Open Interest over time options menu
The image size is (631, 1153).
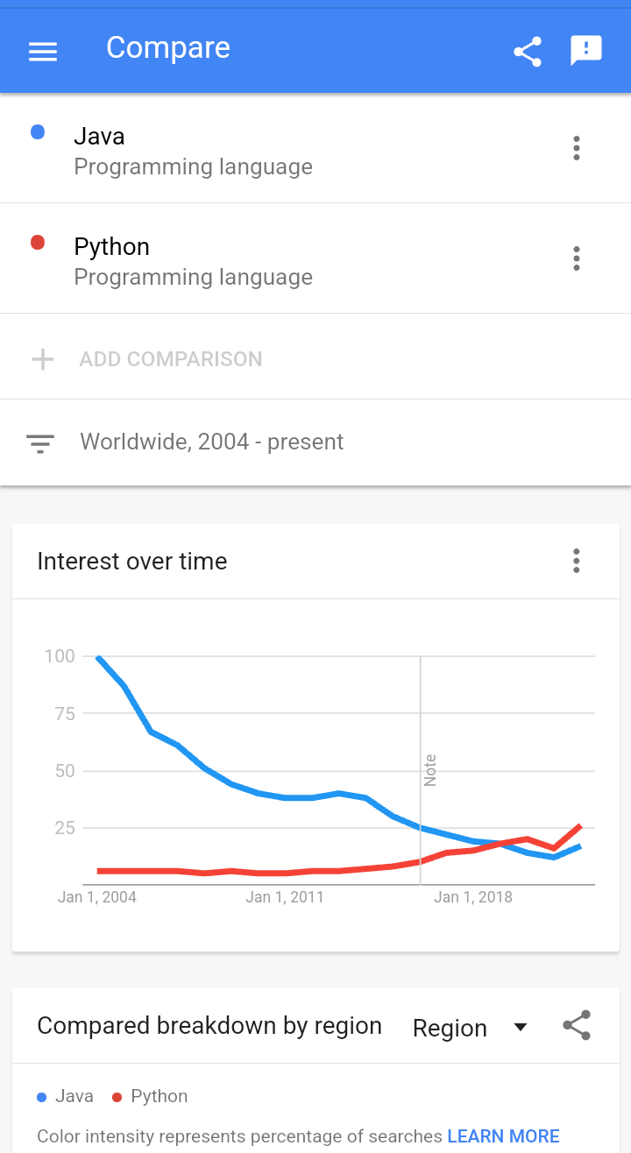576,561
